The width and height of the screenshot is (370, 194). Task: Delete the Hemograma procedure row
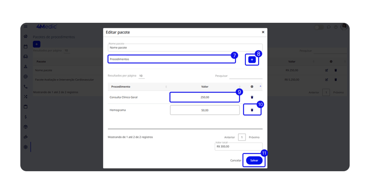point(252,110)
